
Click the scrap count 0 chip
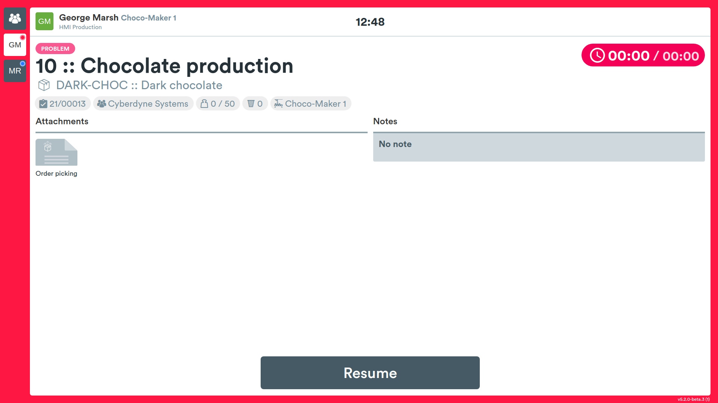pos(255,104)
